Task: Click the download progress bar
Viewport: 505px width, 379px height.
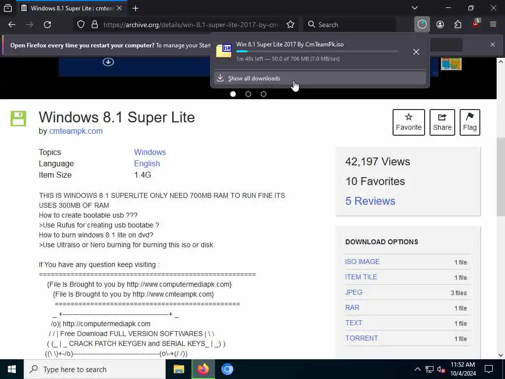Action: tap(317, 51)
